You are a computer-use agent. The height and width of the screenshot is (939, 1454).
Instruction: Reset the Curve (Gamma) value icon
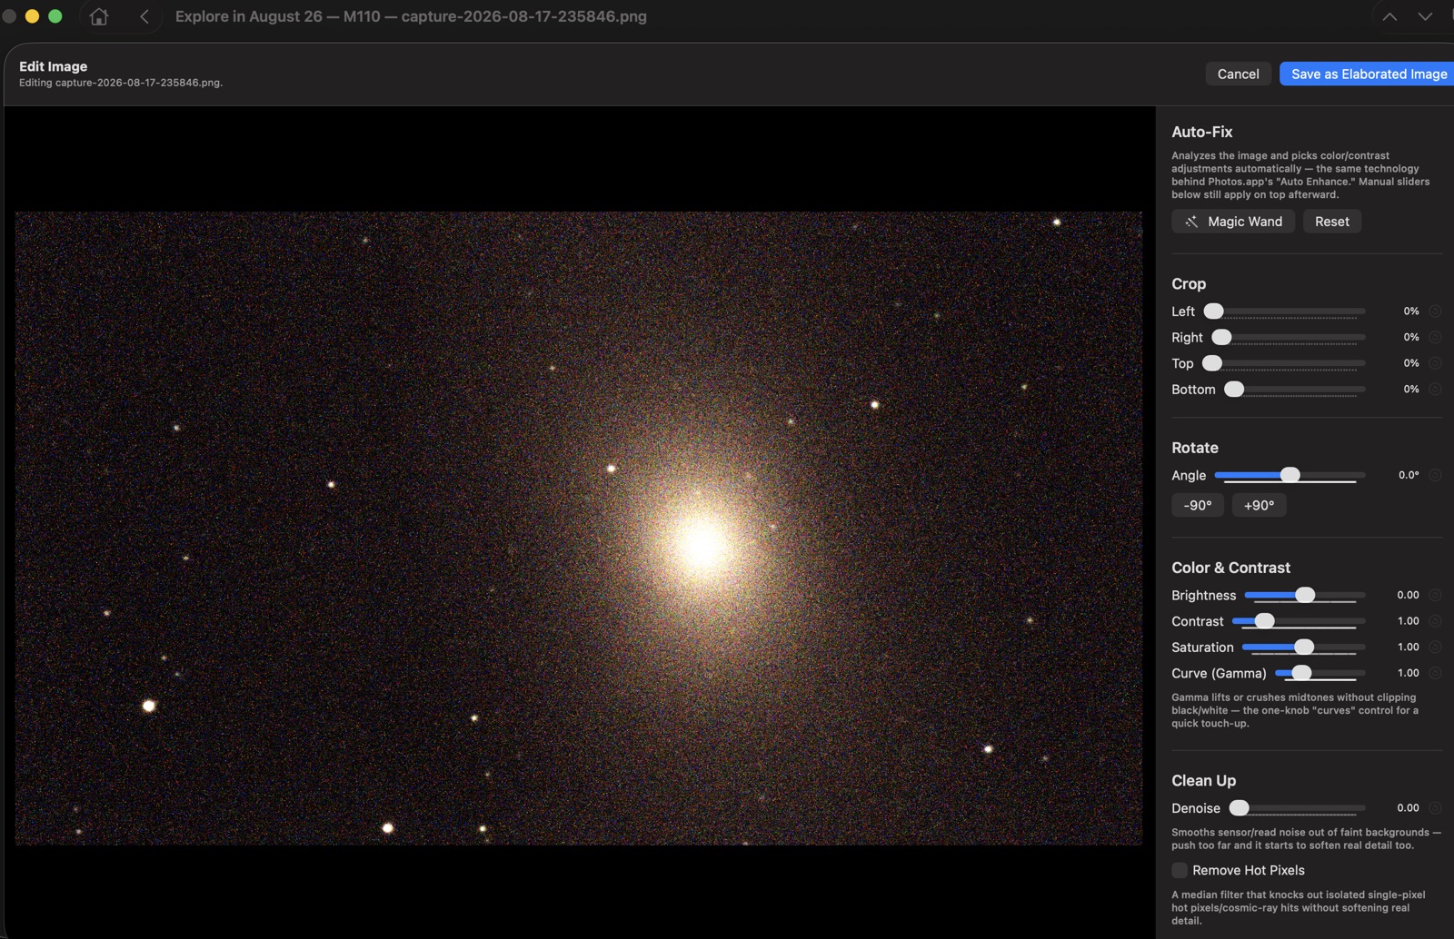pos(1435,673)
